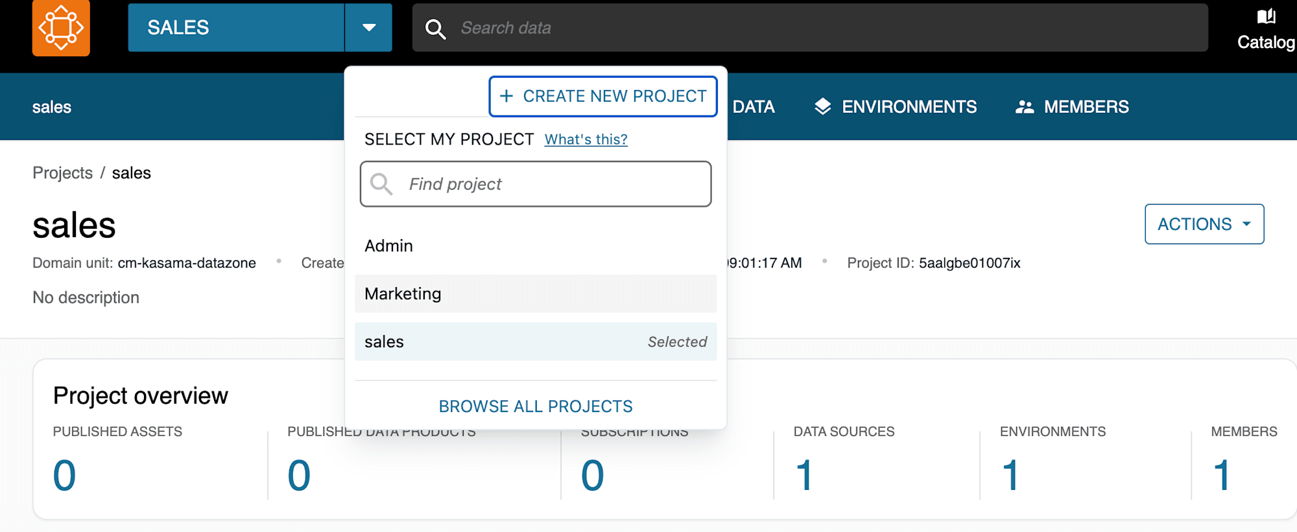
Task: Click the Catalog label in top bar
Action: point(1266,42)
